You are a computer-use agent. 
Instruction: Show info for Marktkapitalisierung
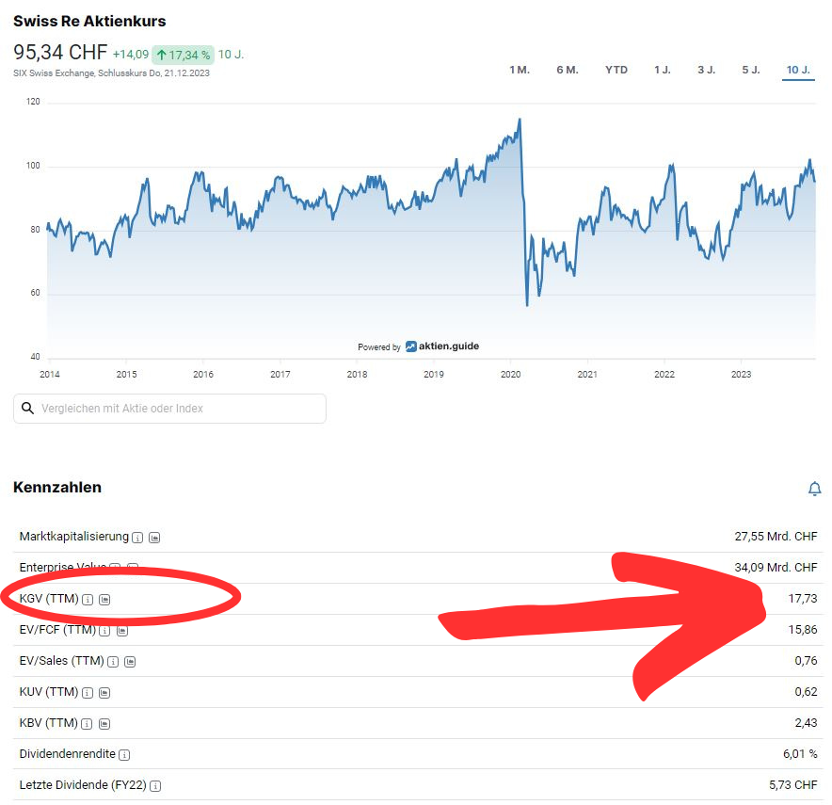(137, 538)
